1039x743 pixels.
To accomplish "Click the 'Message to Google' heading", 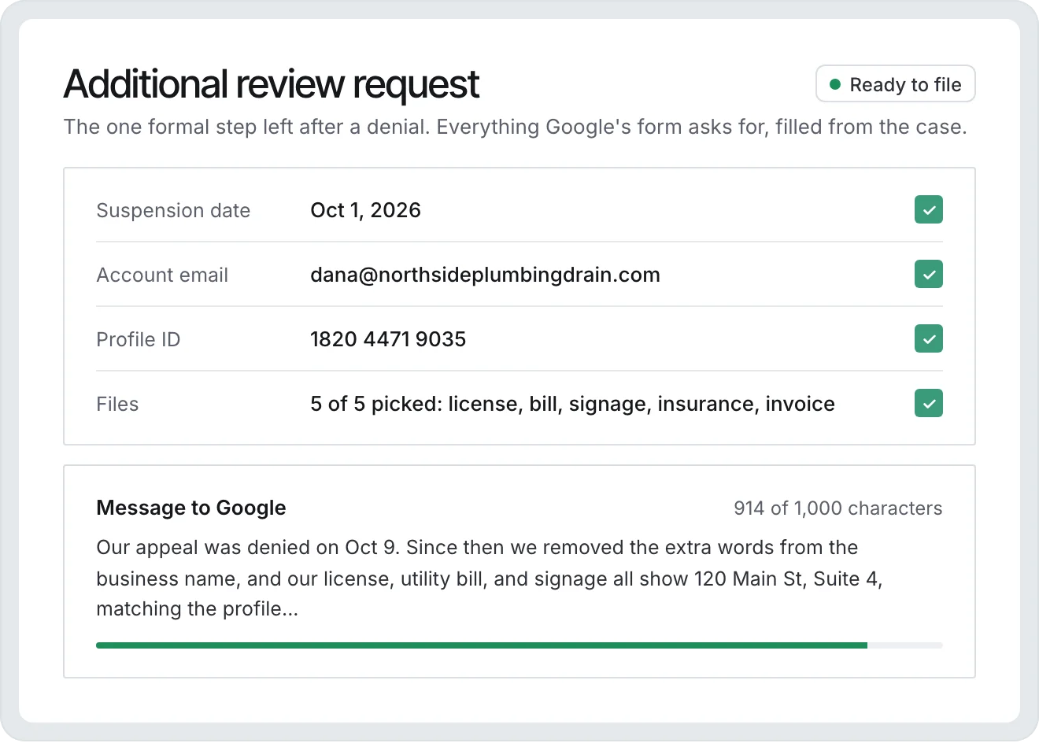I will 191,508.
